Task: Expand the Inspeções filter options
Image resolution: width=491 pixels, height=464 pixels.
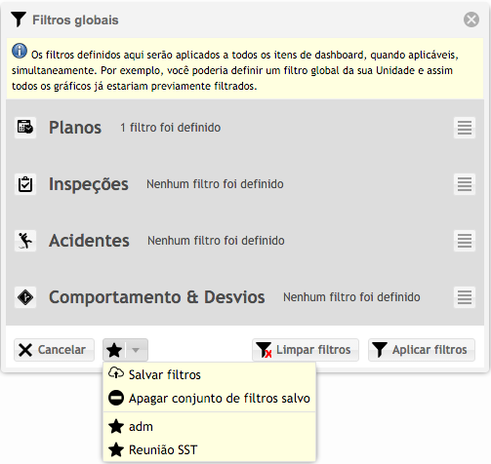Action: [465, 184]
